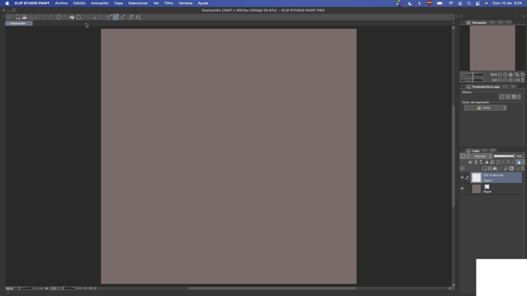
Task: Click the undo arrow in the command bar
Action: click(x=43, y=17)
